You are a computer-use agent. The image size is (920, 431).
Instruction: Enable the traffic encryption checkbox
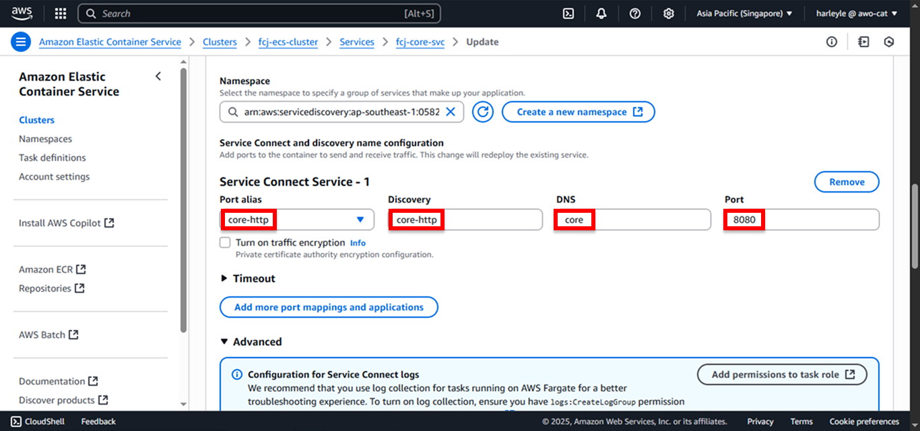pyautogui.click(x=225, y=242)
